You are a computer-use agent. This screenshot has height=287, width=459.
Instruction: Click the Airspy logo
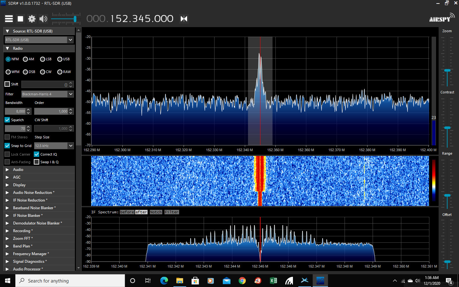pyautogui.click(x=441, y=18)
